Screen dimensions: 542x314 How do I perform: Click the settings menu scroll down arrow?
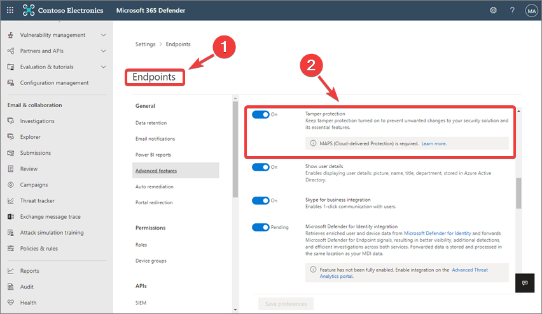point(235,310)
